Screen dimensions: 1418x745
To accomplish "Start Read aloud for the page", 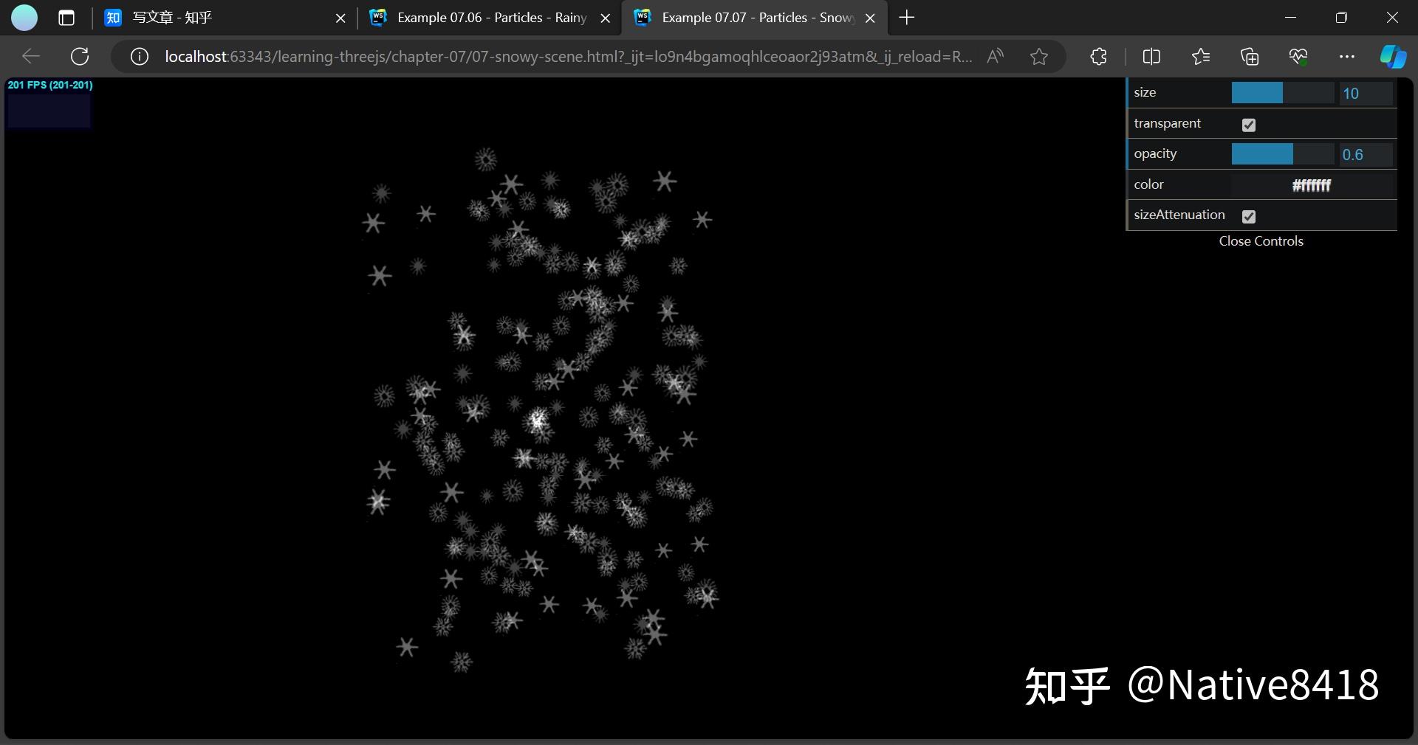I will pos(995,56).
